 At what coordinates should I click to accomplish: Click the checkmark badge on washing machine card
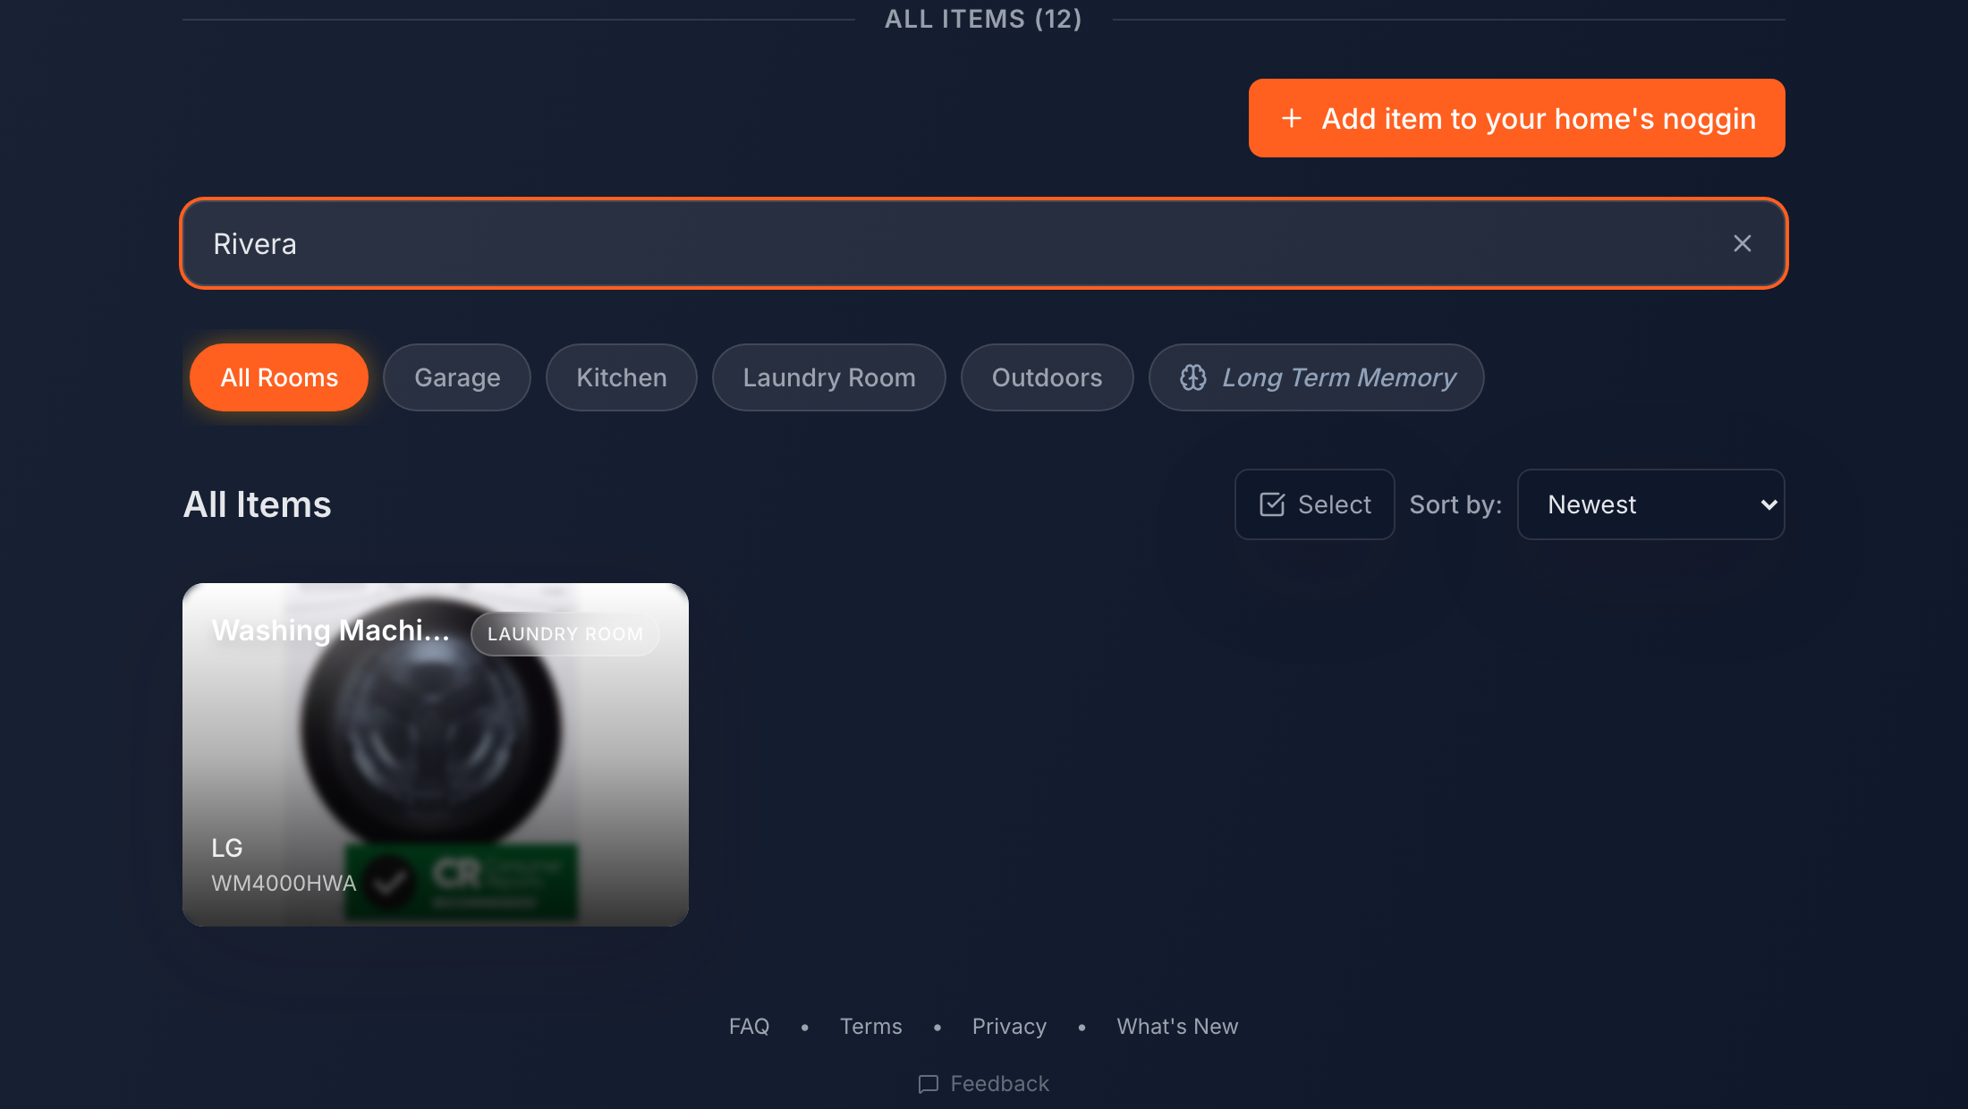[389, 882]
